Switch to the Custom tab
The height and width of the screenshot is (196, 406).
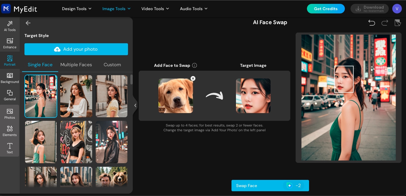(x=112, y=65)
